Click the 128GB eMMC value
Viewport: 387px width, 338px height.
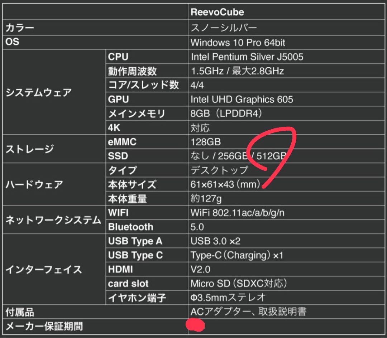pos(206,142)
